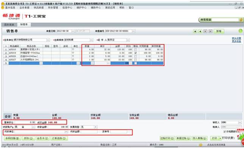Click the 条码扫描 button
Screen dimensions: 244x148
(x=12, y=138)
